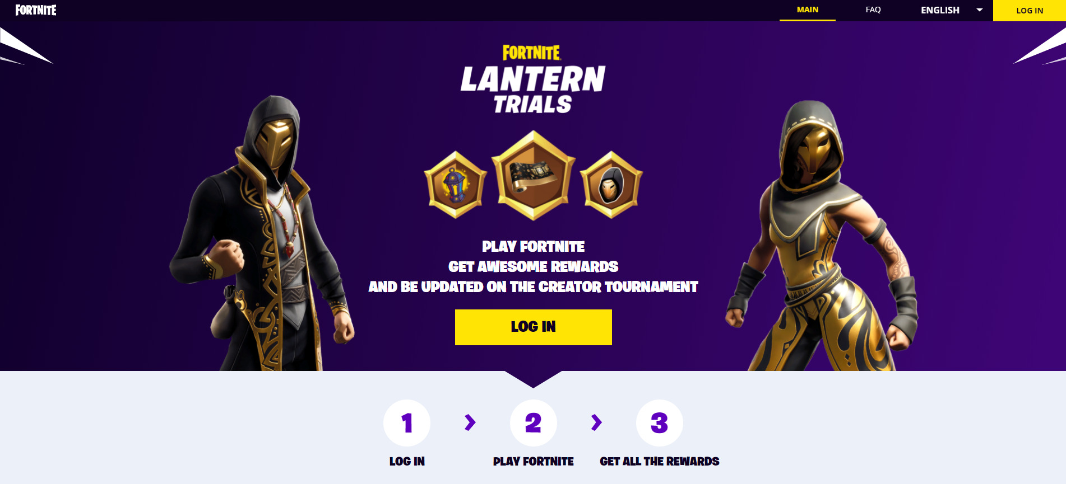The image size is (1066, 484).
Task: Click the large center LOG IN button
Action: coord(534,327)
